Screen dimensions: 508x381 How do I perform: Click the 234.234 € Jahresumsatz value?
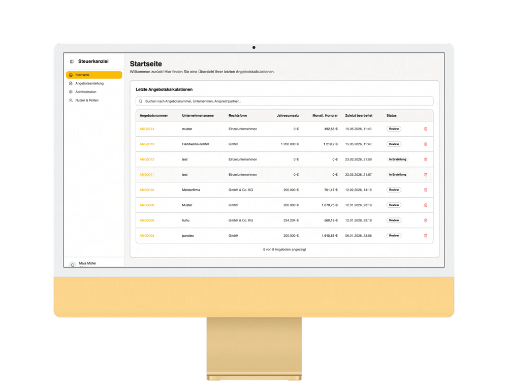pyautogui.click(x=291, y=220)
